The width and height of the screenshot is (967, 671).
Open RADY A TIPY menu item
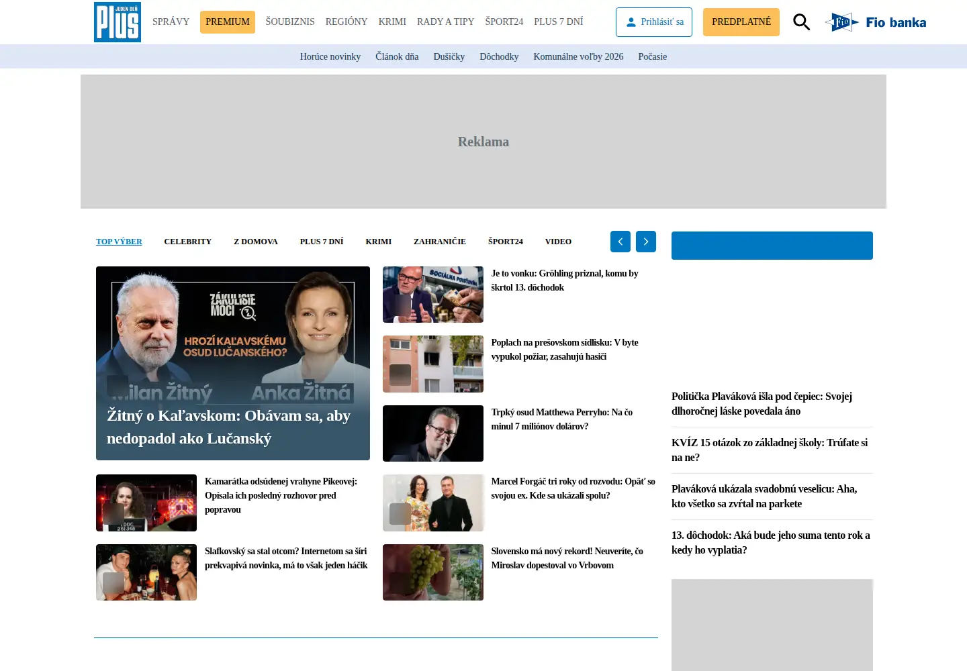coord(445,21)
